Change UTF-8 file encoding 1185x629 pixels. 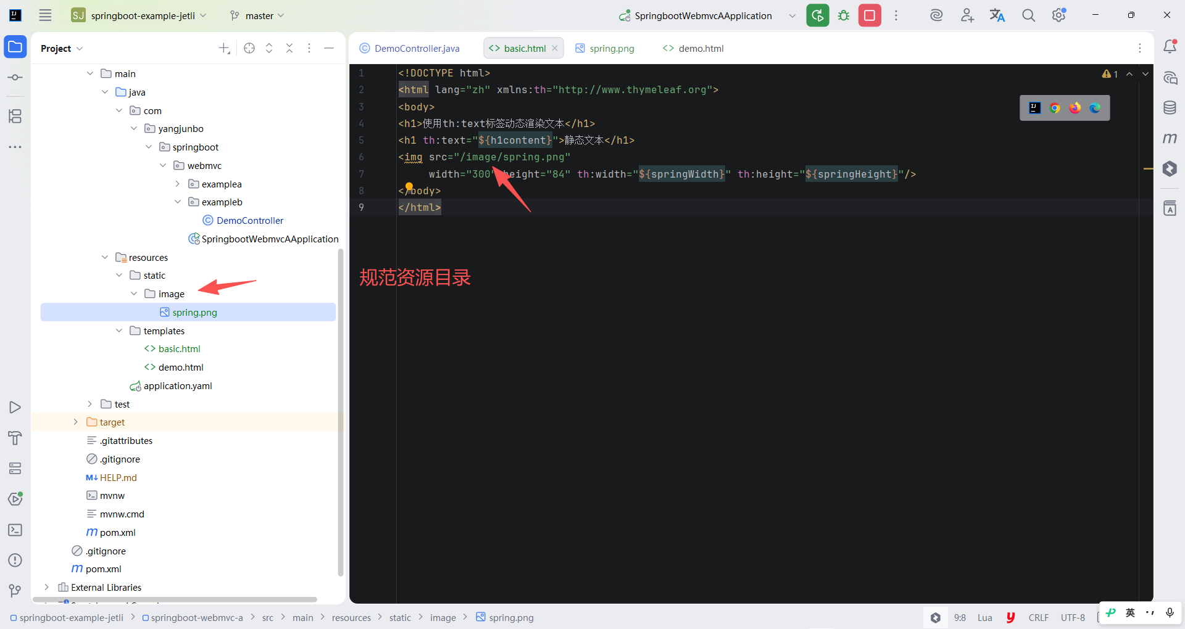coord(1073,617)
